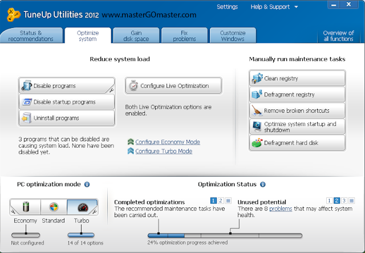Click the TuneUp Utilities logo icon

tap(14, 15)
